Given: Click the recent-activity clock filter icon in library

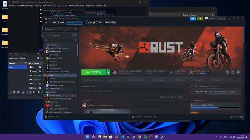Looking at the screenshot, I should tap(73, 35).
